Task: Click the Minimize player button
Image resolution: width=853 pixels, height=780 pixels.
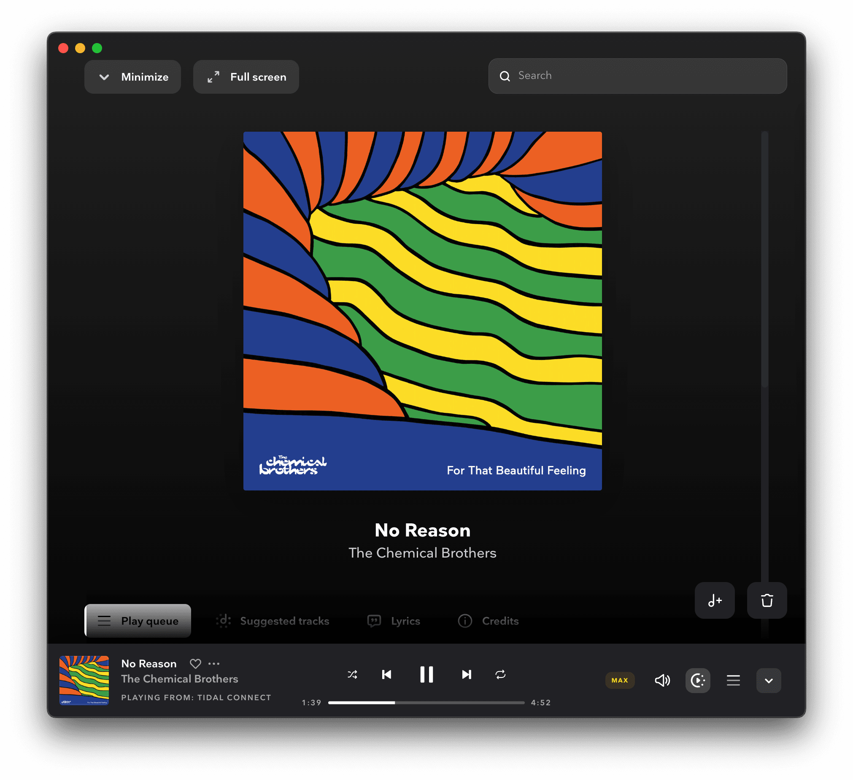Action: [x=132, y=76]
